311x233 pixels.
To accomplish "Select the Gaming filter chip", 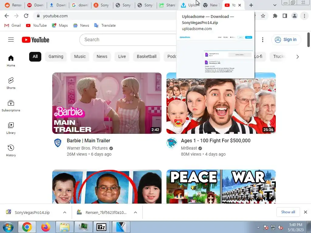I will tap(56, 57).
